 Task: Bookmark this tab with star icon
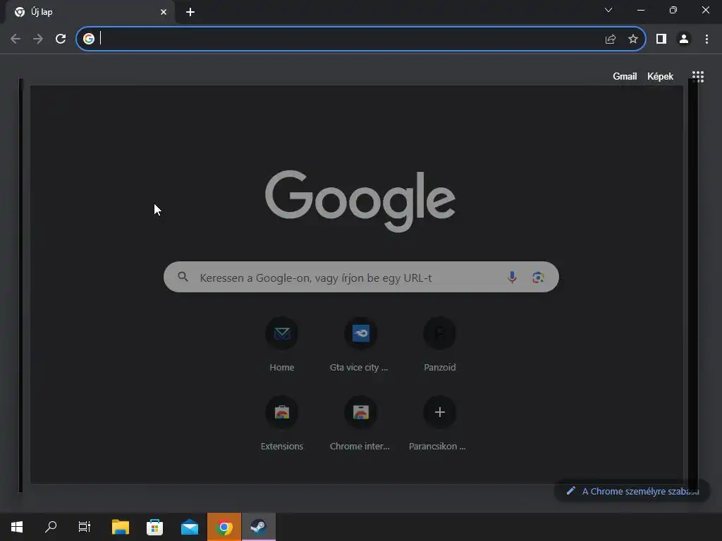[633, 39]
